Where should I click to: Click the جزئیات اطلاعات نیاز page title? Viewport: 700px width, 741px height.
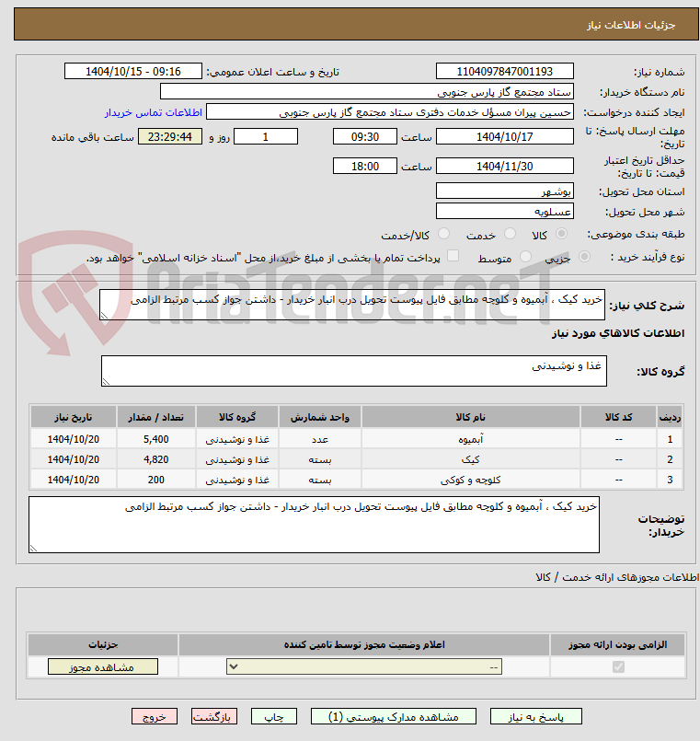coord(631,25)
